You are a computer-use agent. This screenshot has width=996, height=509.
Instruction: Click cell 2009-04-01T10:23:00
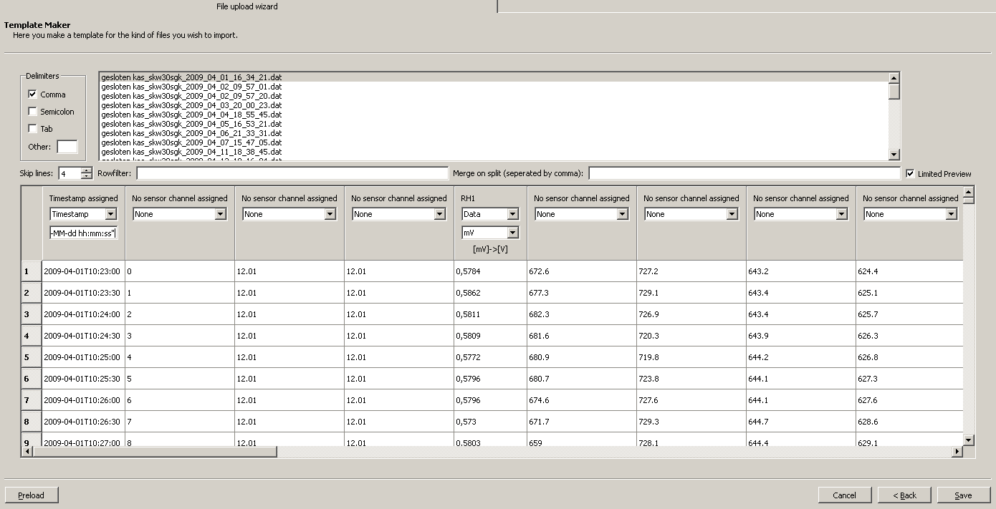click(83, 271)
